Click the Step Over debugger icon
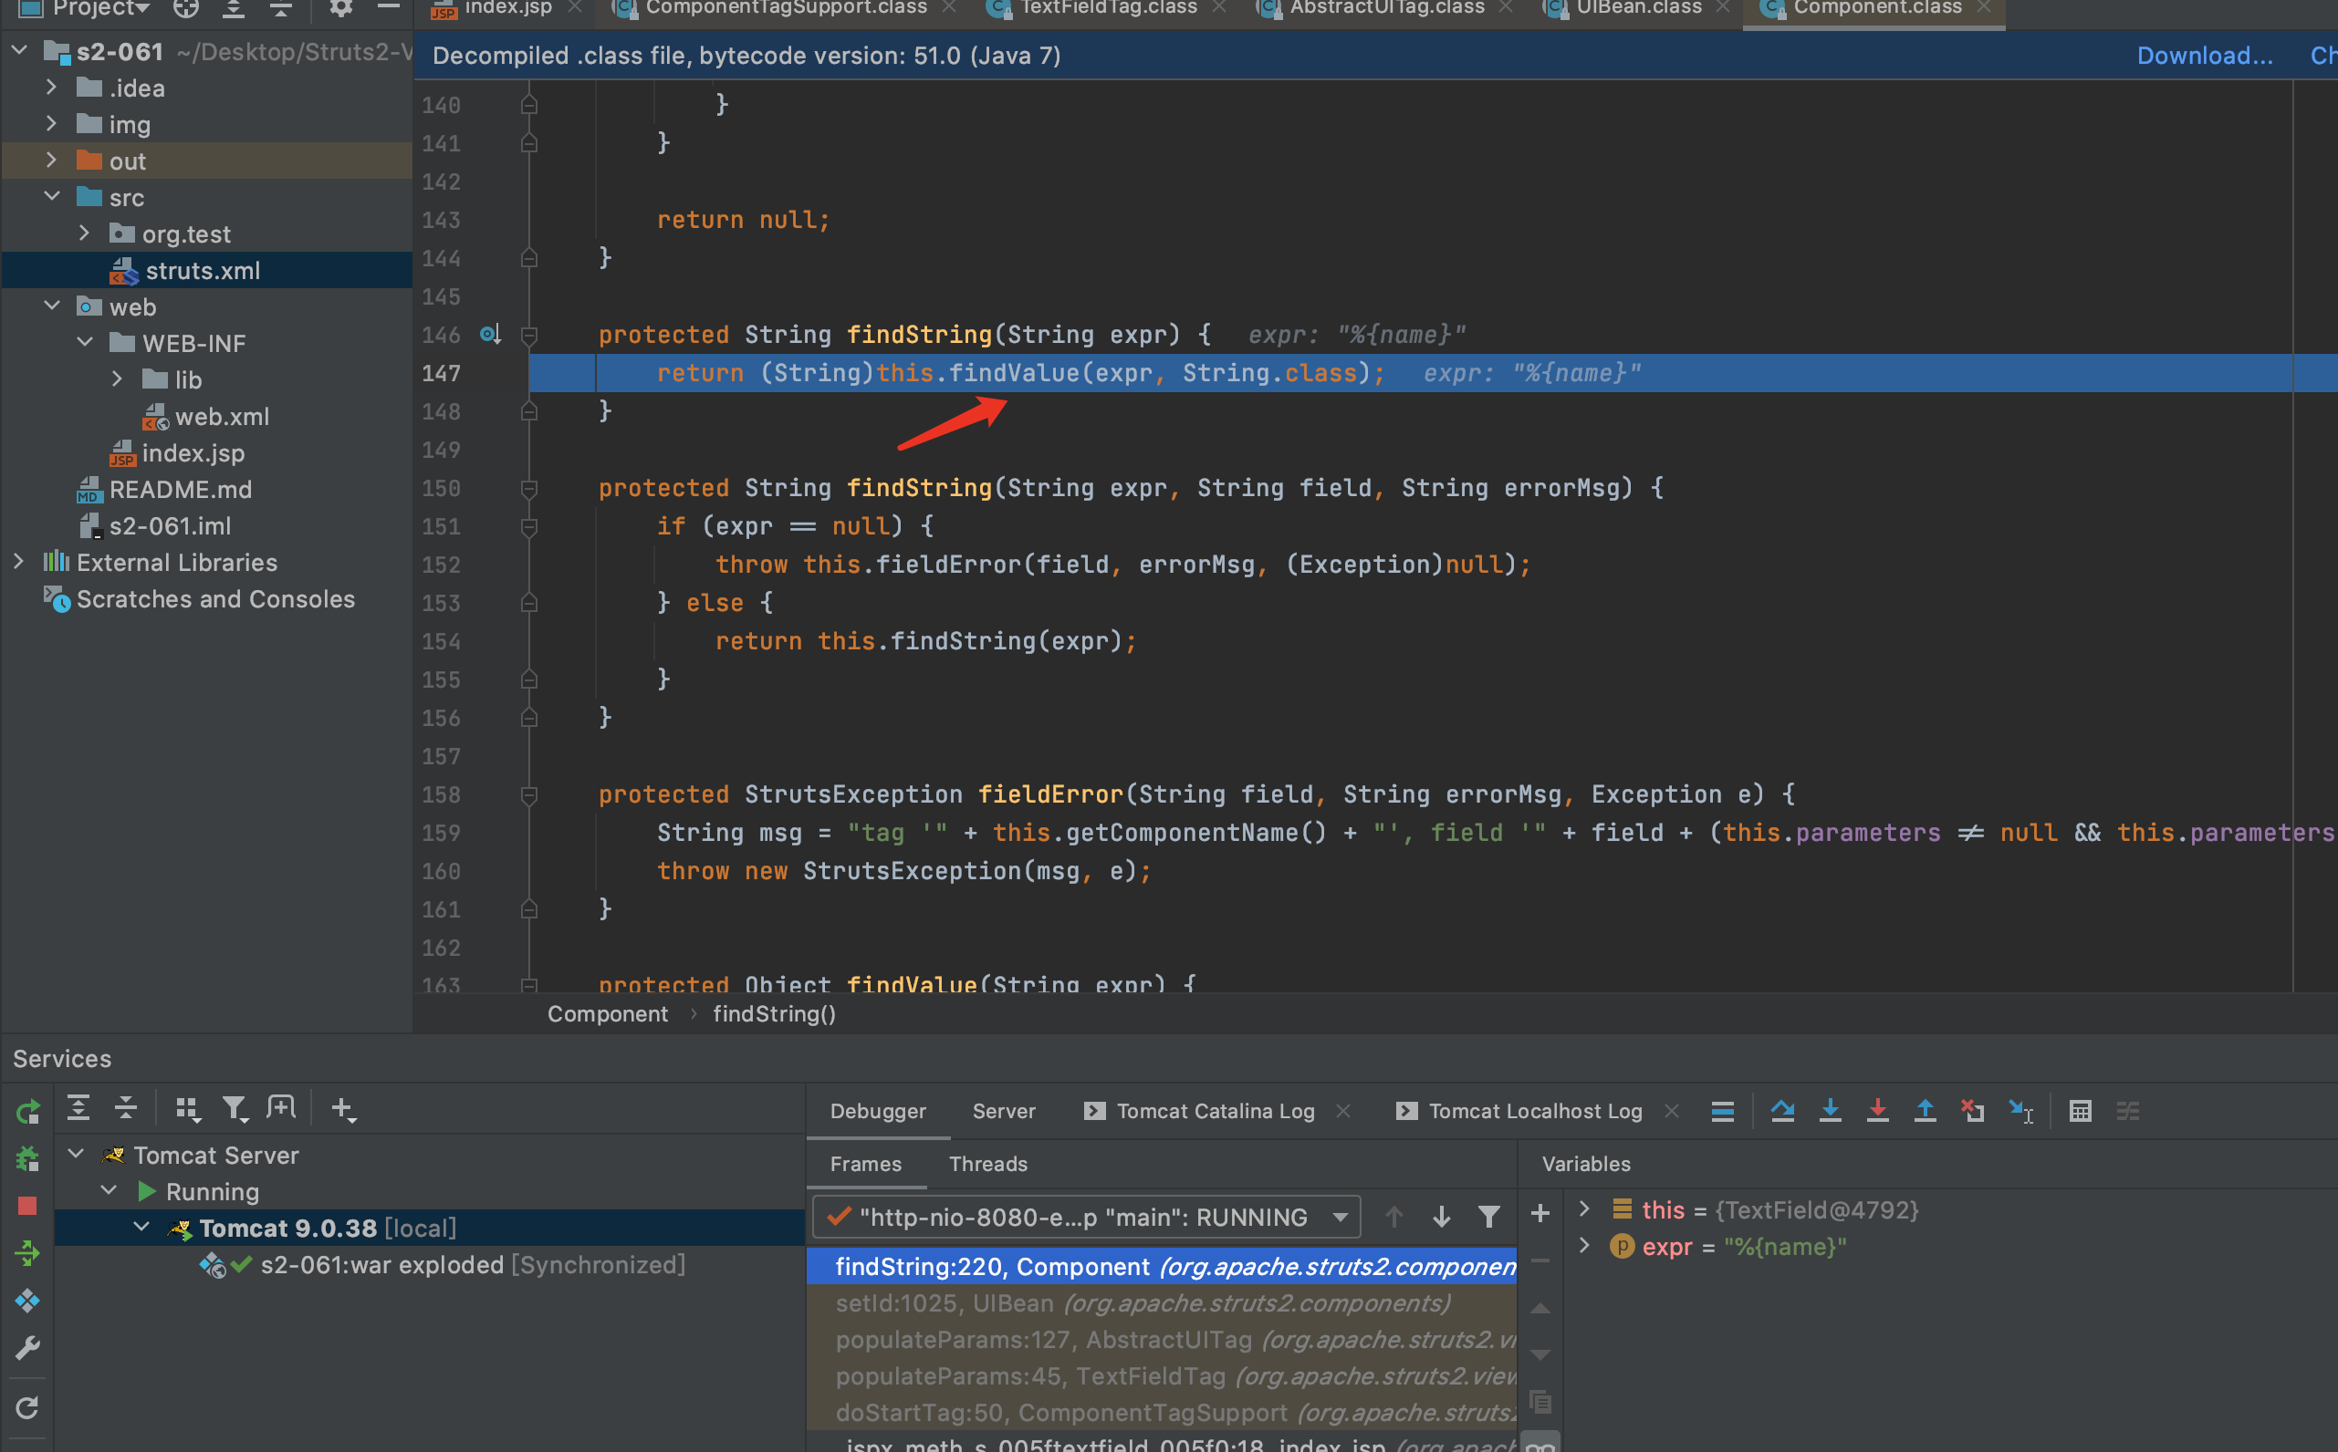 coord(1783,1111)
